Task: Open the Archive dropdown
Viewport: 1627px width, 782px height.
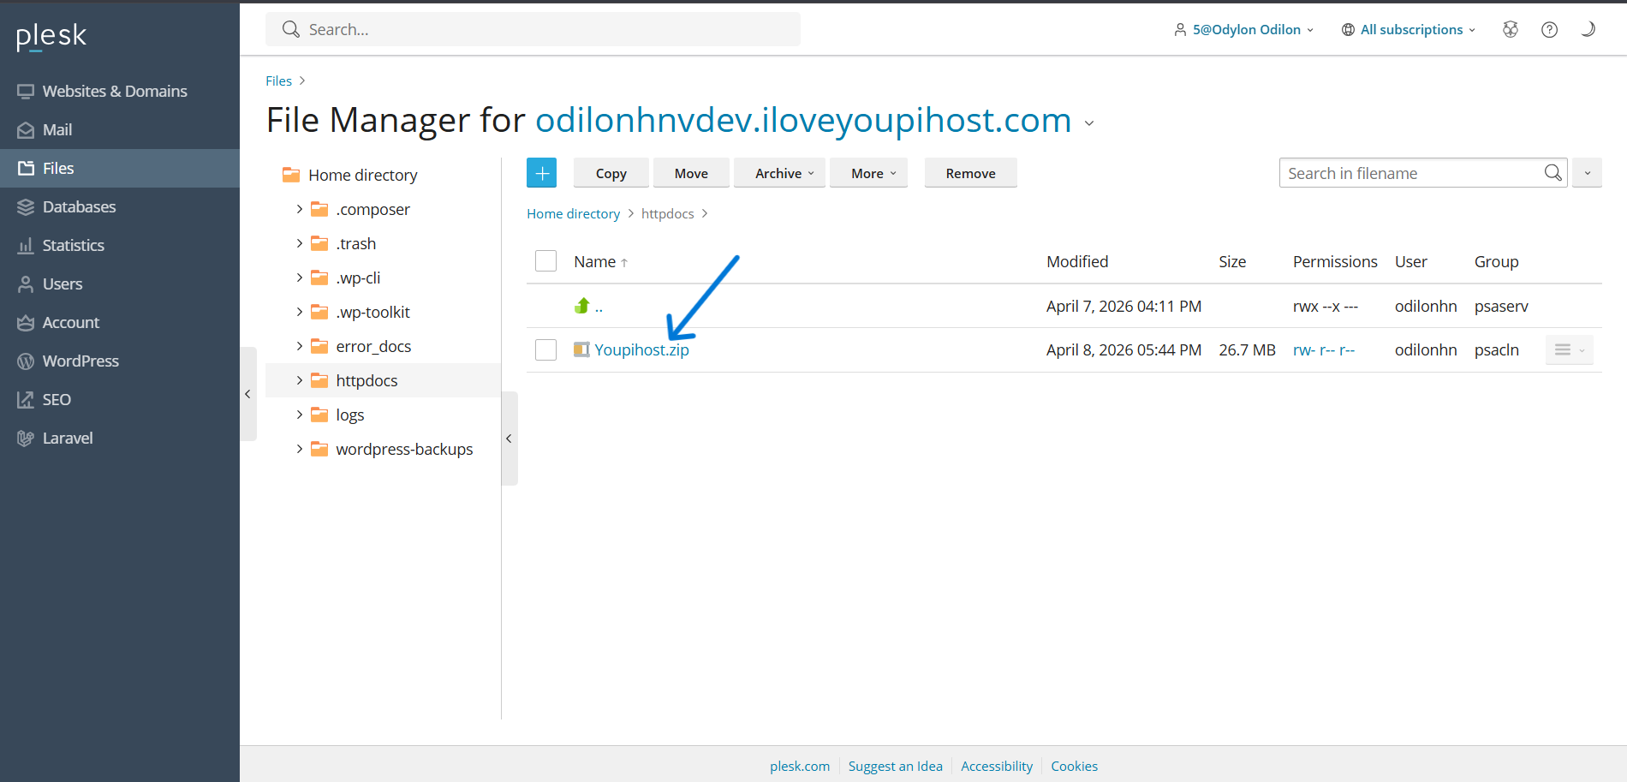Action: tap(784, 173)
